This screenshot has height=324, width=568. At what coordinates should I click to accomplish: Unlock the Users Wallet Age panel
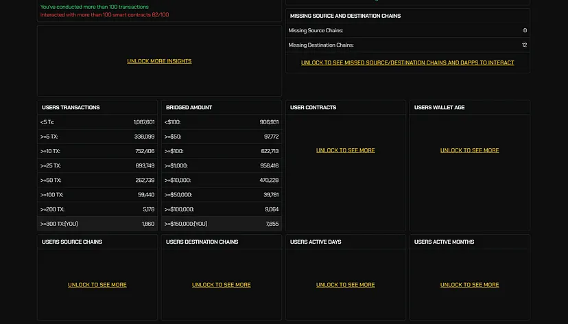click(x=469, y=150)
